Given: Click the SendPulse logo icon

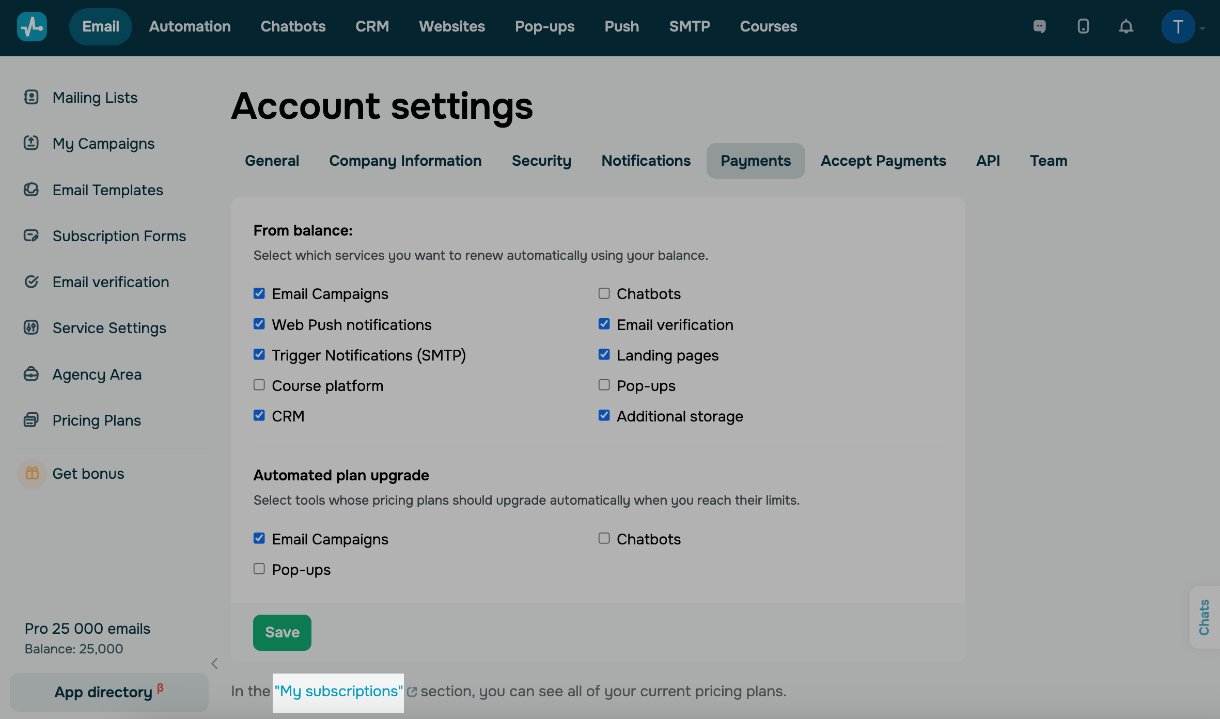Looking at the screenshot, I should coord(32,26).
